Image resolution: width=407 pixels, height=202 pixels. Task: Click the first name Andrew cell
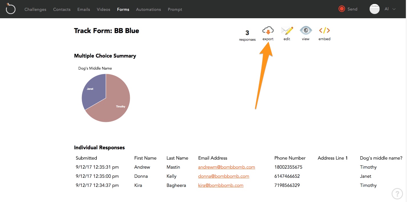(x=142, y=167)
